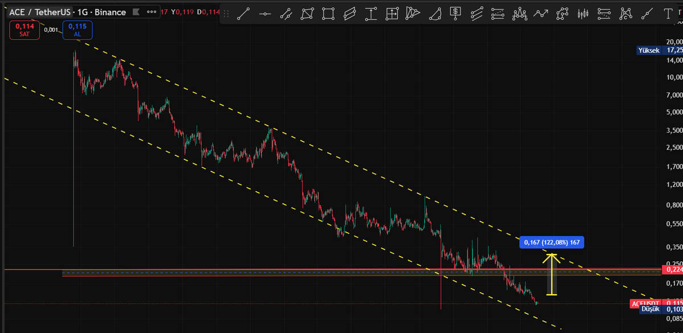
Task: Select the head and shoulders pattern tool
Action: (x=520, y=13)
